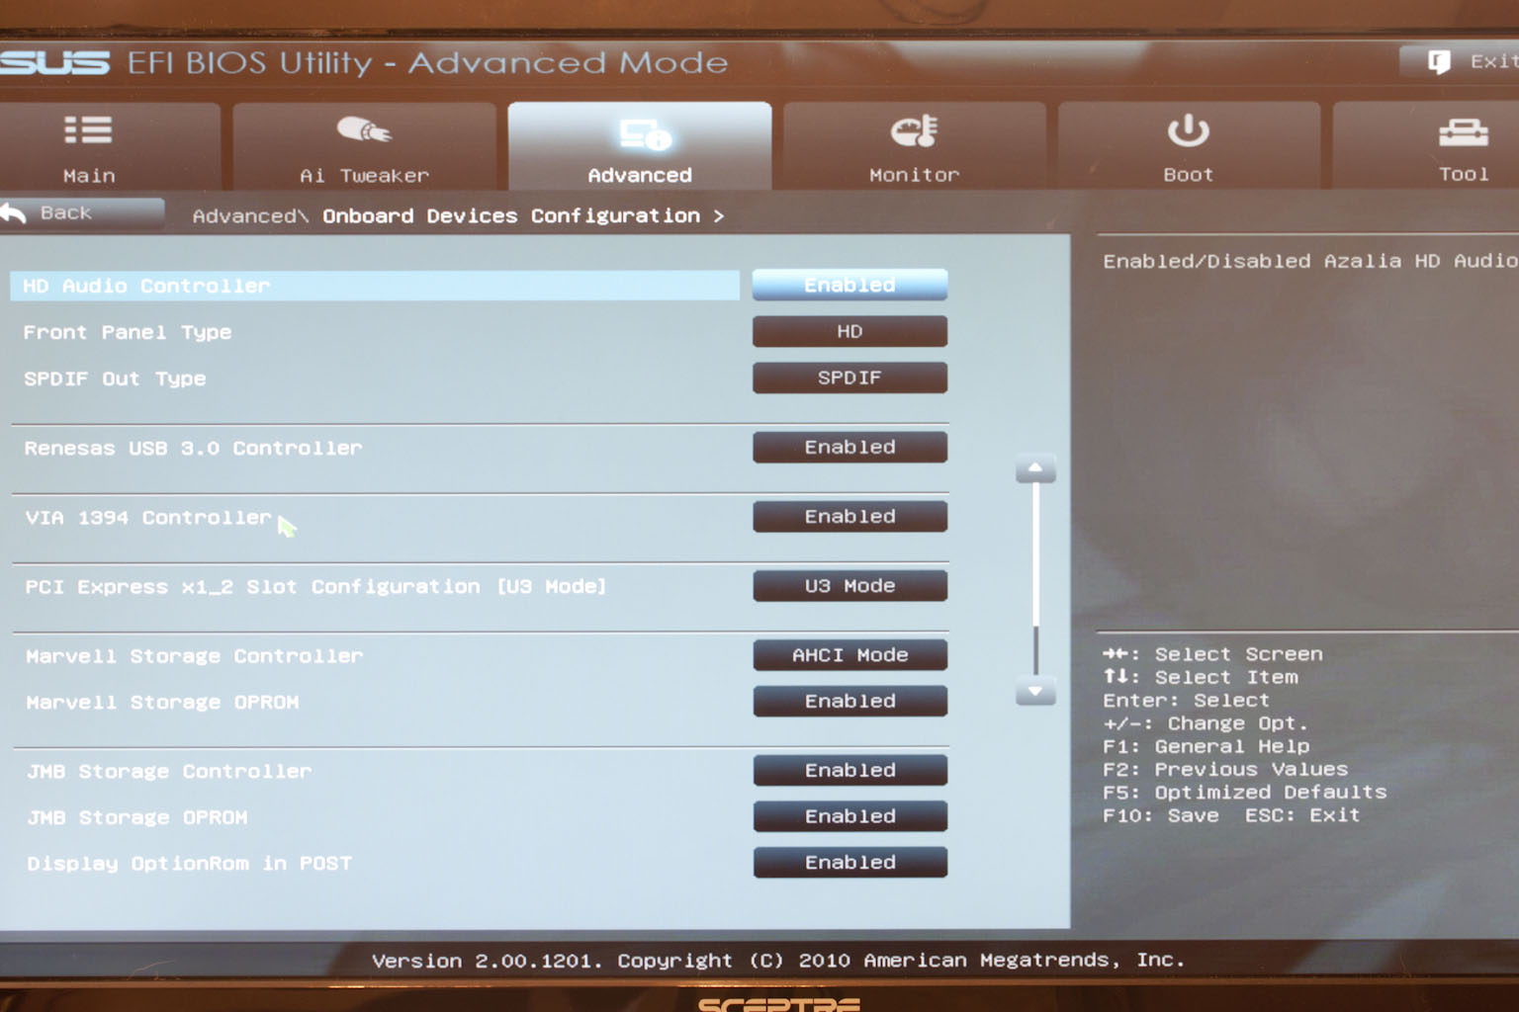This screenshot has width=1519, height=1012.
Task: Click the F10: Save hint
Action: (1161, 815)
